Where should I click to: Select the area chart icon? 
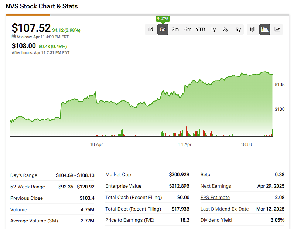pyautogui.click(x=265, y=30)
